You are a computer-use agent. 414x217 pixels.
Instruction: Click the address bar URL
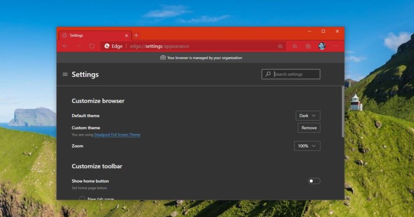[160, 46]
